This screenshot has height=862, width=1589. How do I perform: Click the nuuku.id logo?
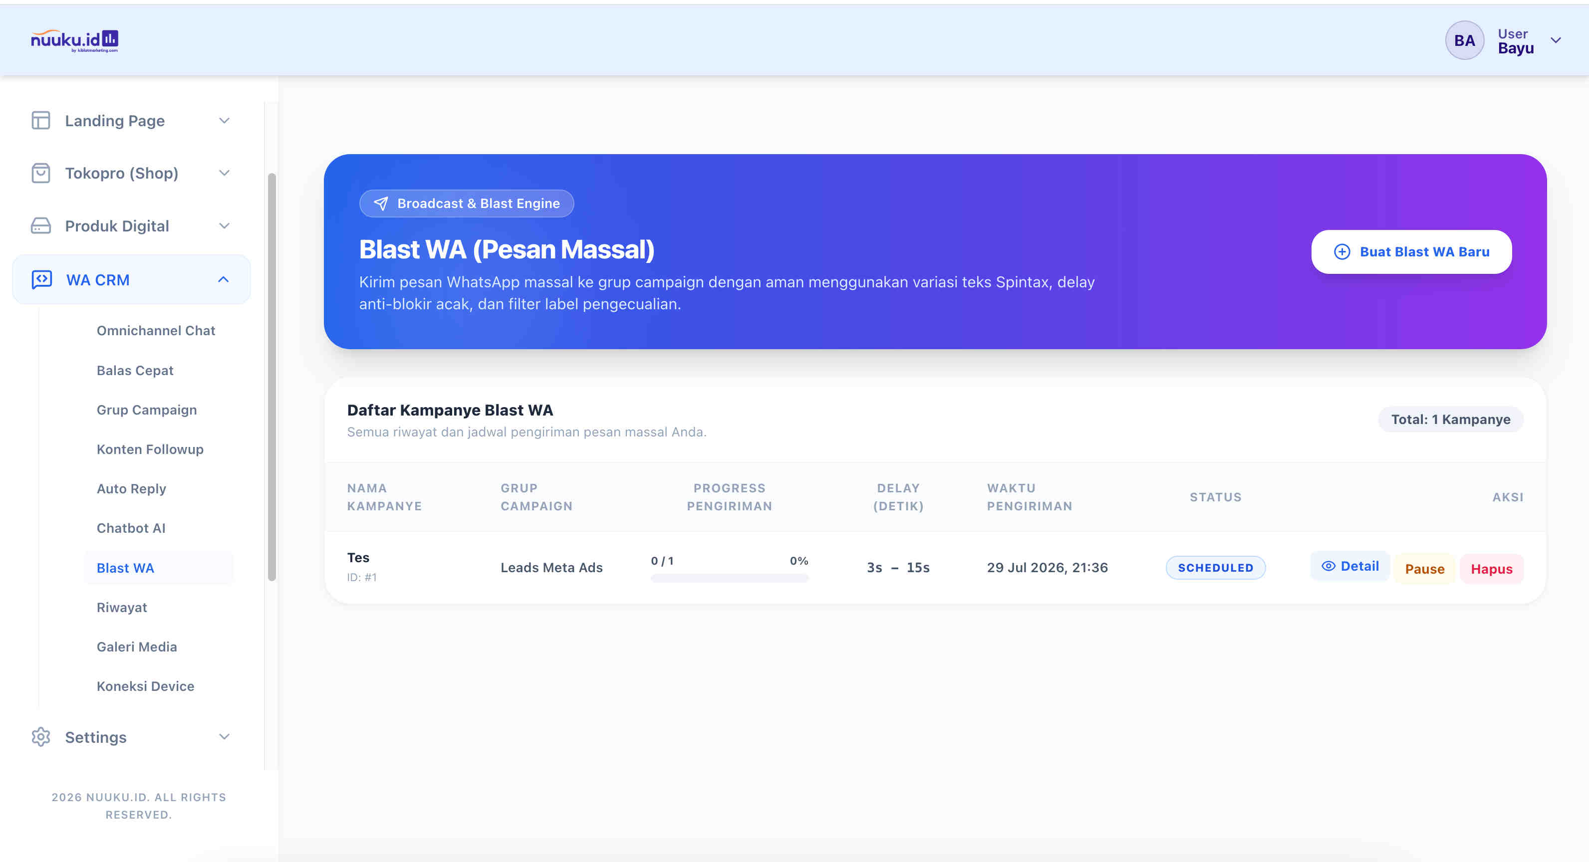coord(75,41)
